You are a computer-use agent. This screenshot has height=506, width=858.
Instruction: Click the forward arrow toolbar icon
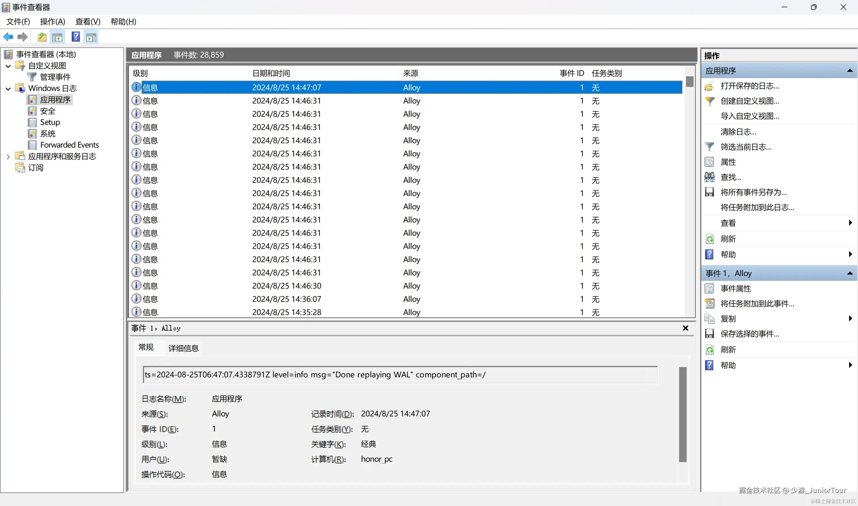tap(22, 37)
